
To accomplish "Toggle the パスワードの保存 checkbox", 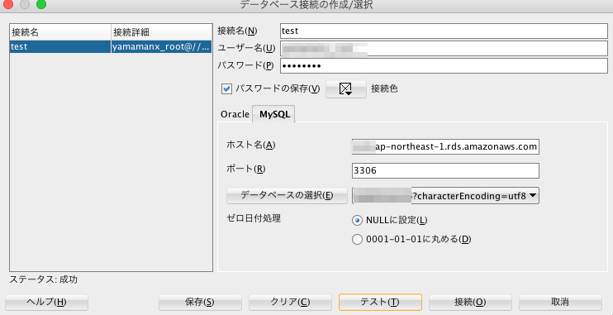I will click(226, 88).
